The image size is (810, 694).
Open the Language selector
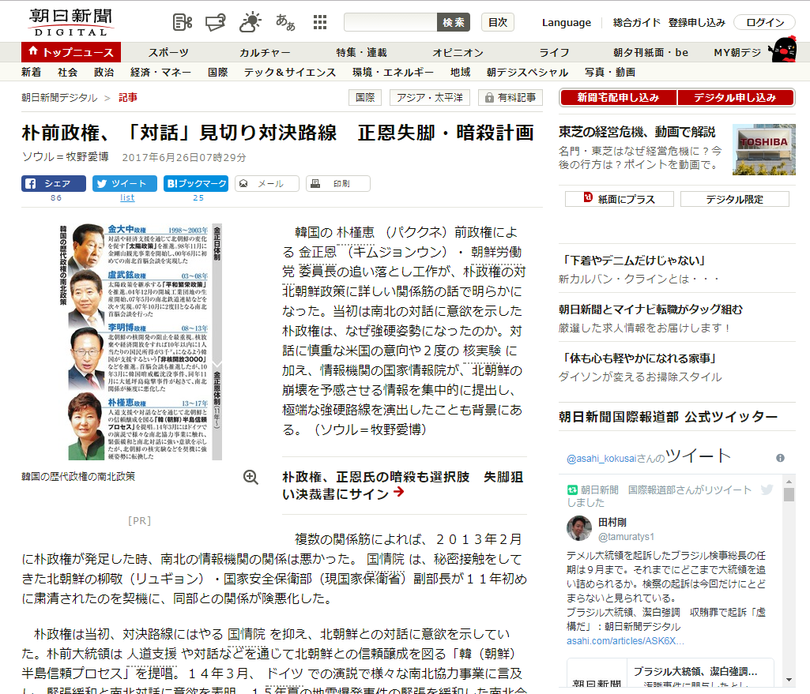tap(566, 22)
